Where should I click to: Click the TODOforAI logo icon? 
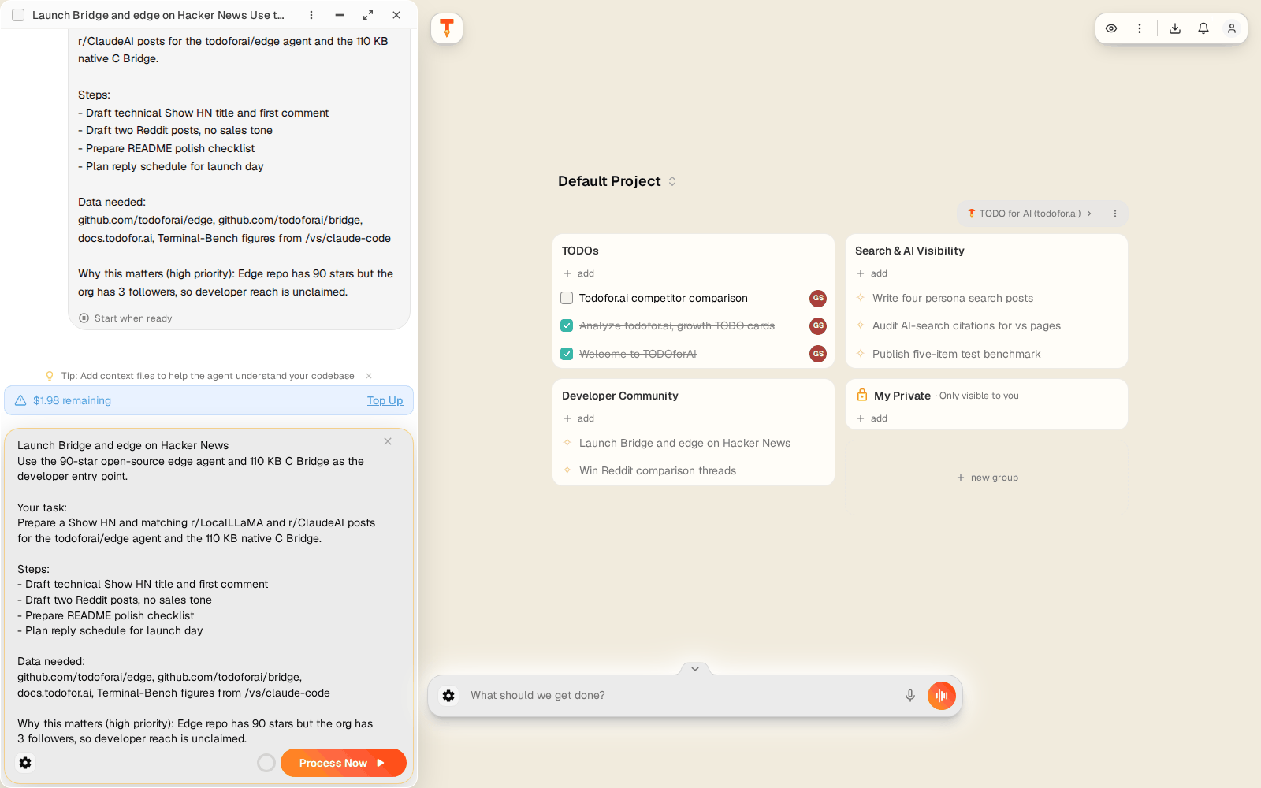pos(447,28)
